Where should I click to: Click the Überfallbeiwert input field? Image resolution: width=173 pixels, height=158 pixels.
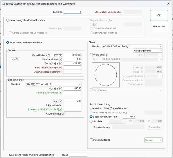[x=73, y=105]
